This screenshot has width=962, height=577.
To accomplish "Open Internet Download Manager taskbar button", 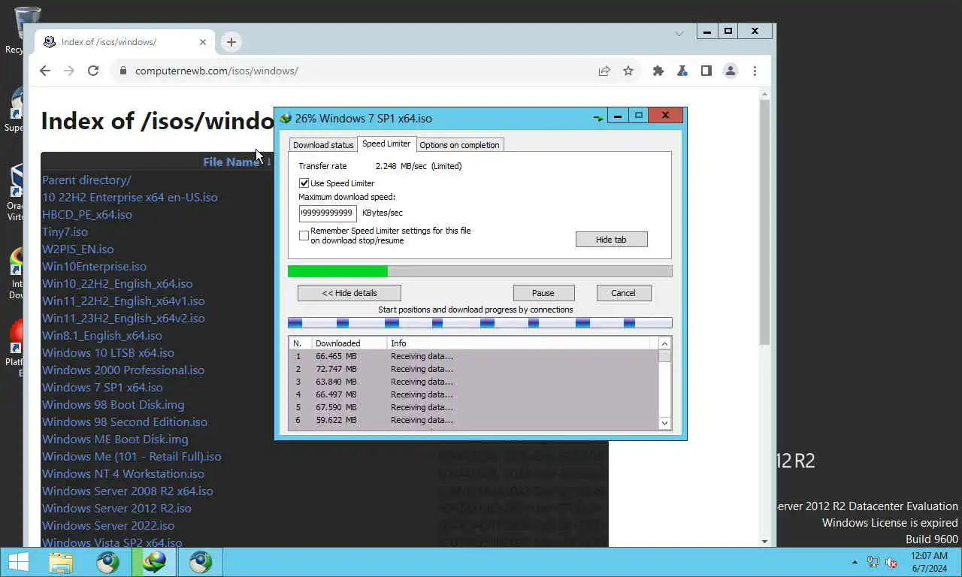I will (154, 562).
